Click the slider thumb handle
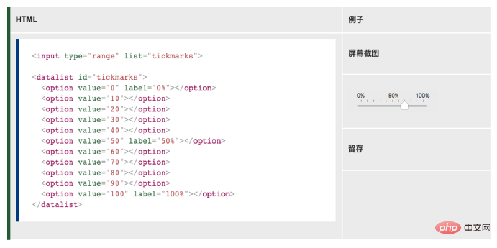 (x=404, y=105)
